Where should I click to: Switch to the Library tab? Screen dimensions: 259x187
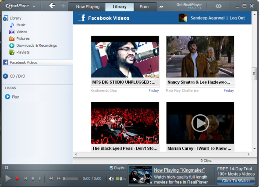(x=120, y=7)
